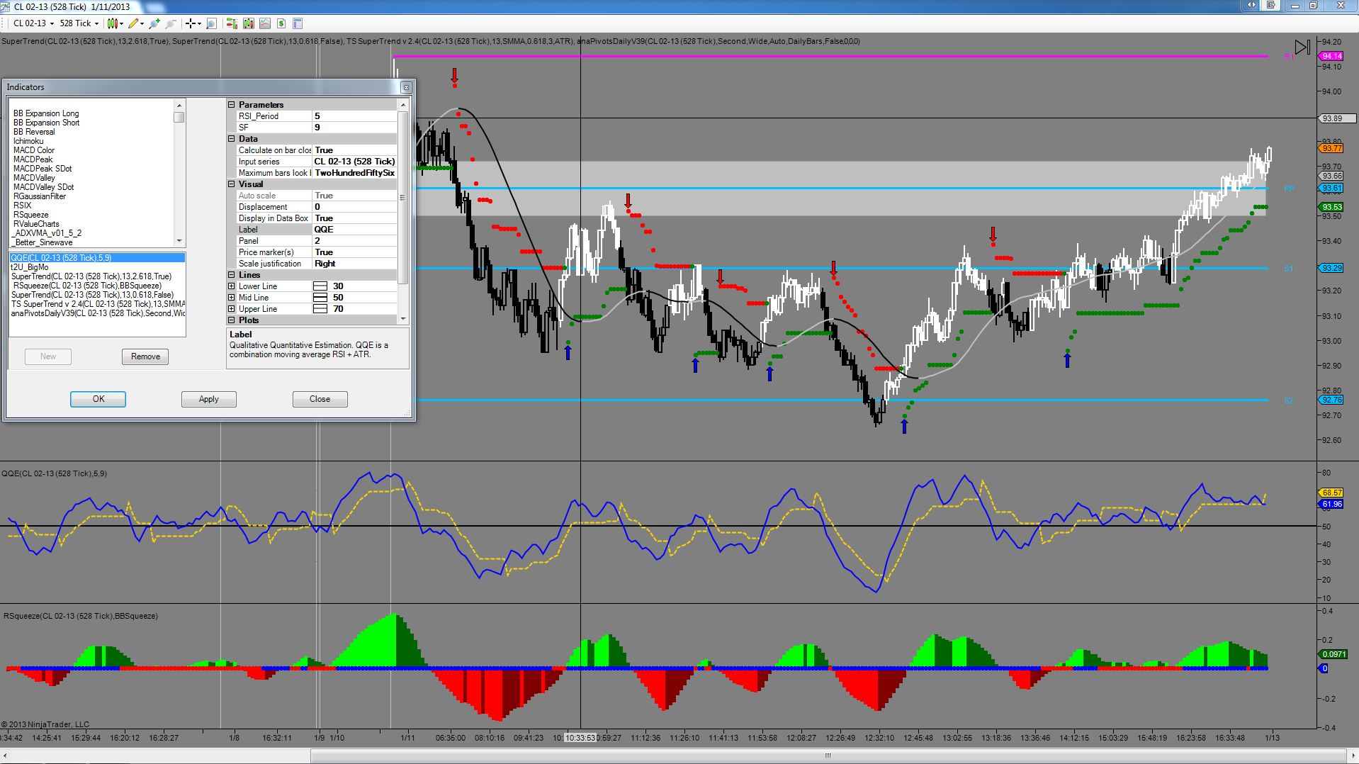
Task: Click the Display in Data Box True value
Action: [354, 218]
